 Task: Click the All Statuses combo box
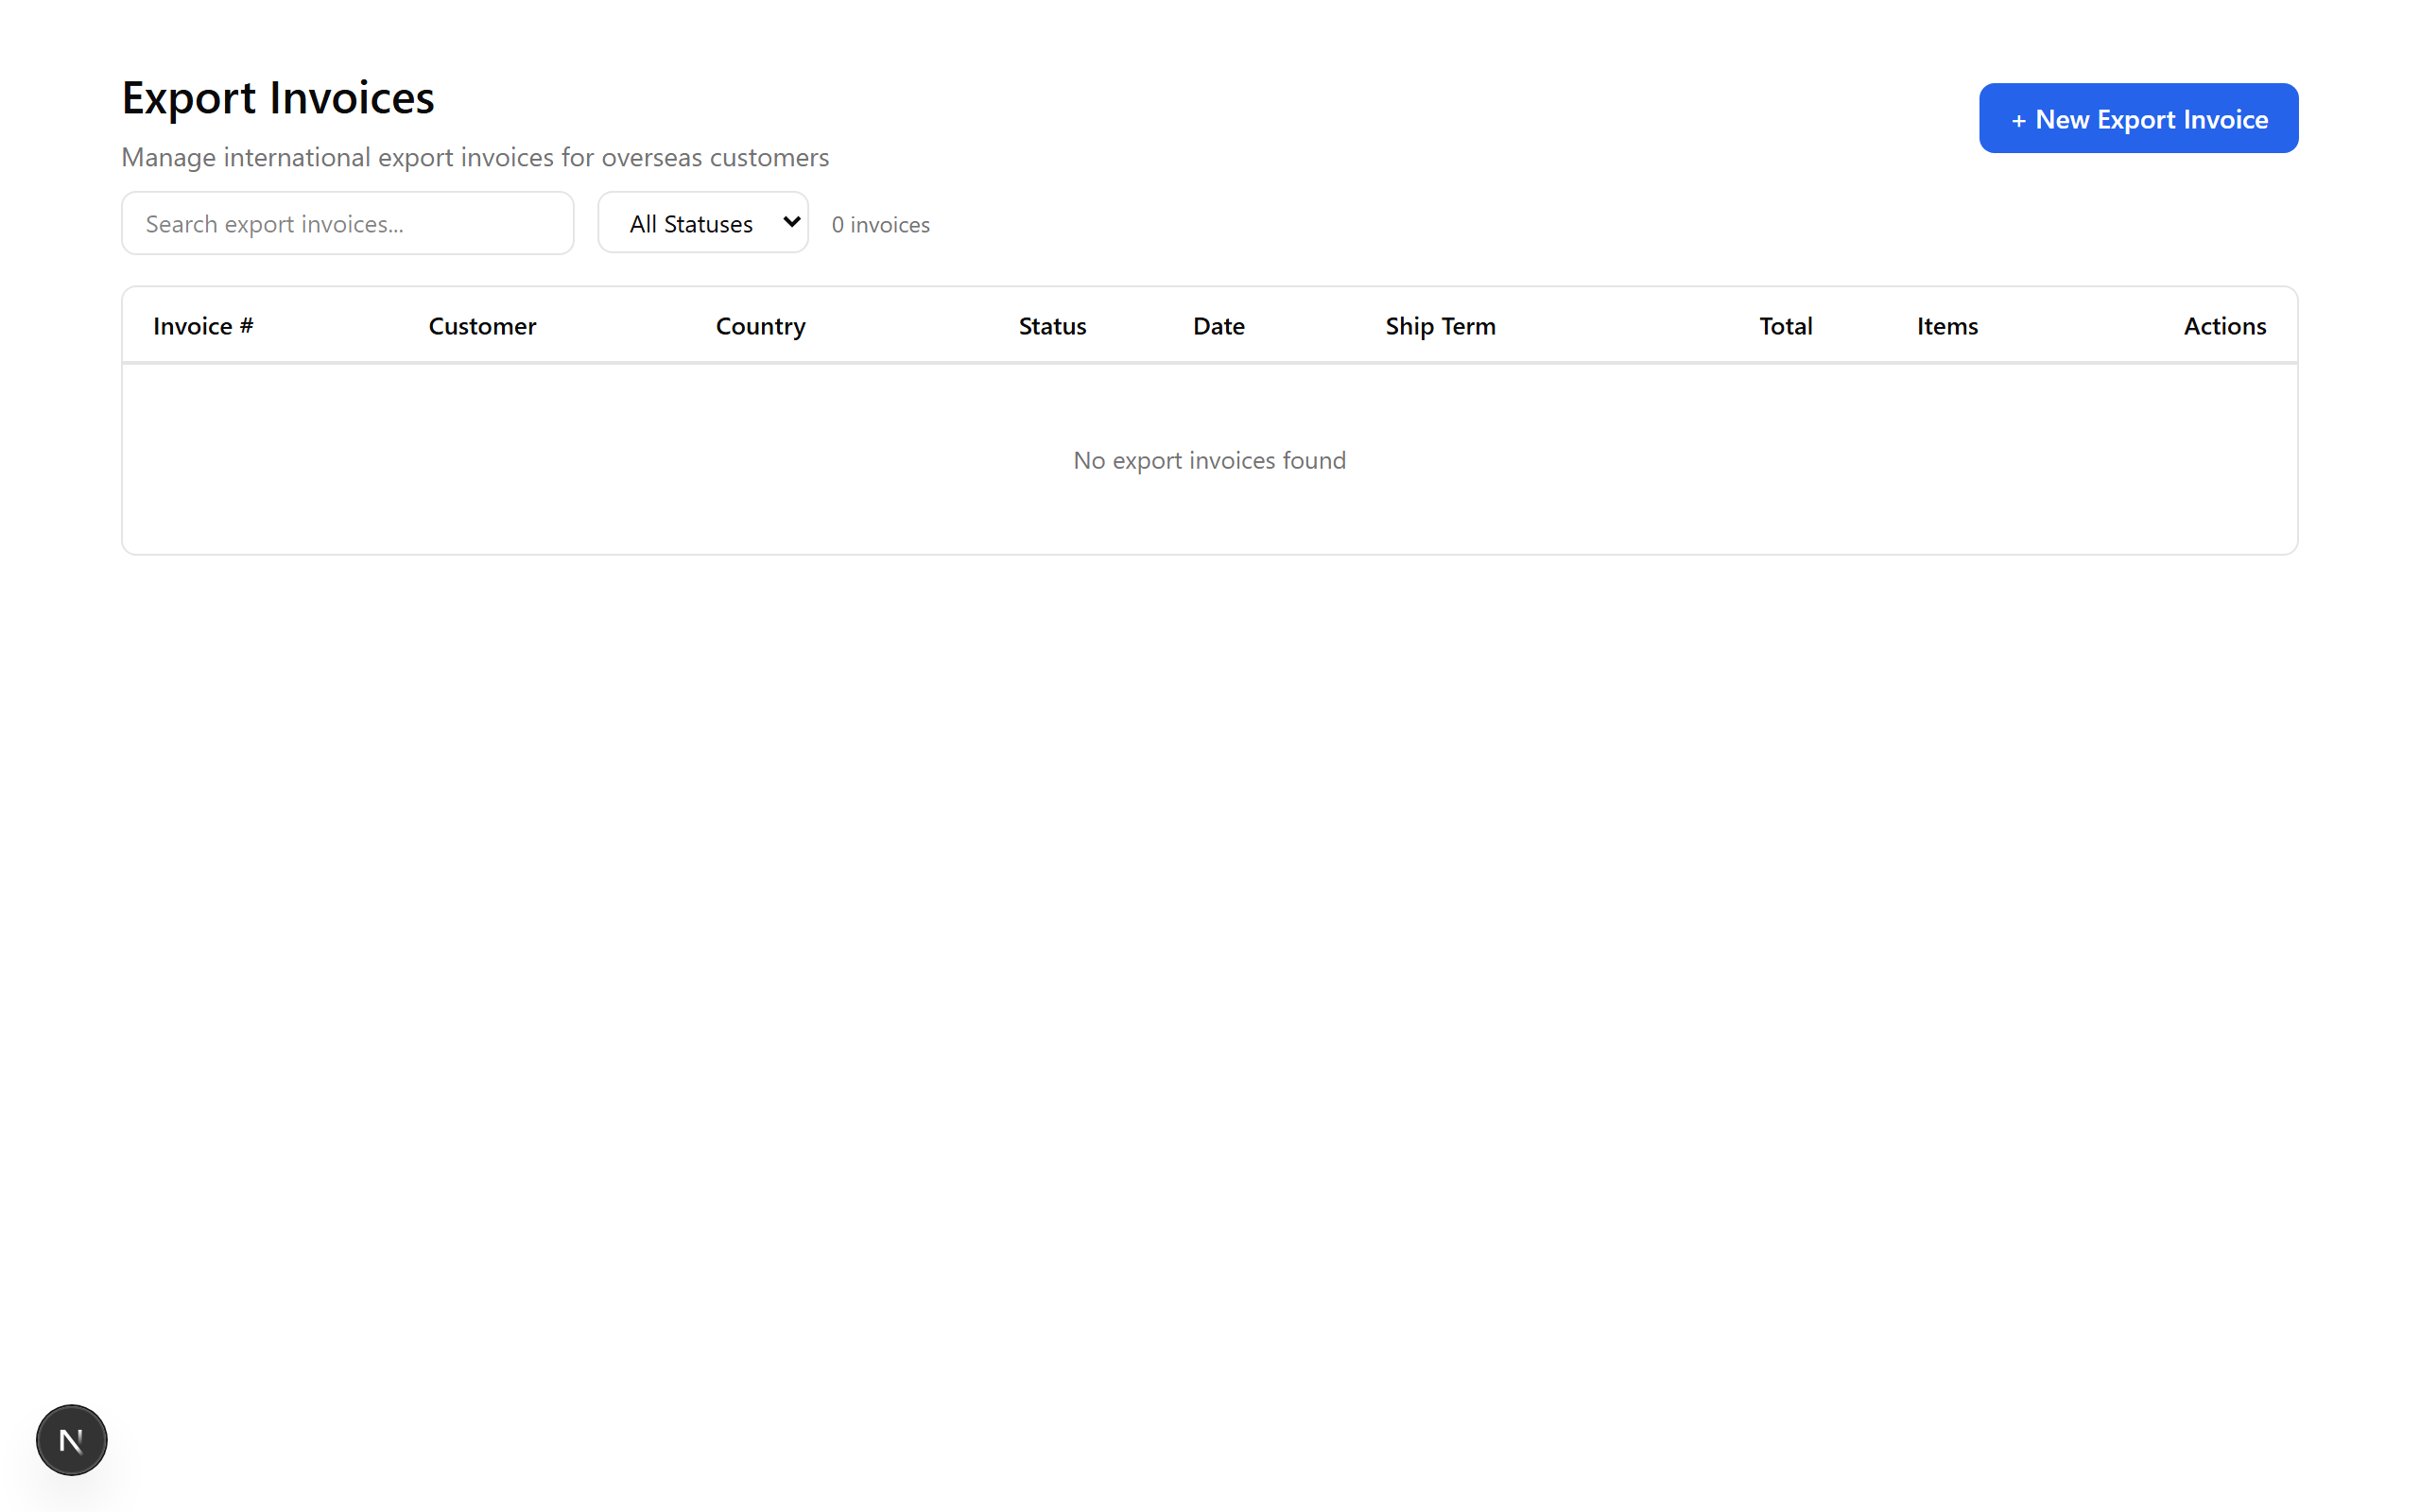[x=702, y=222]
